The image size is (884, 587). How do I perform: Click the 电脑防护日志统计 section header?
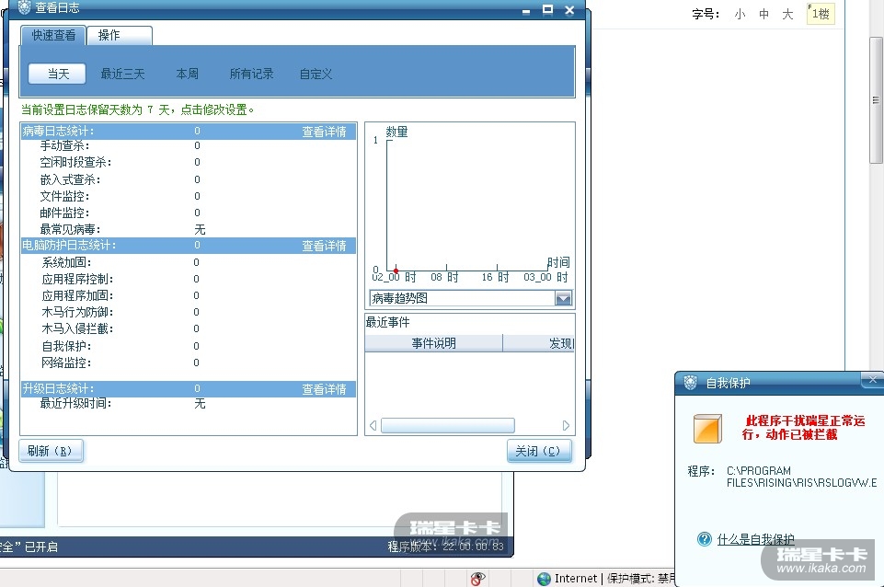coord(189,246)
